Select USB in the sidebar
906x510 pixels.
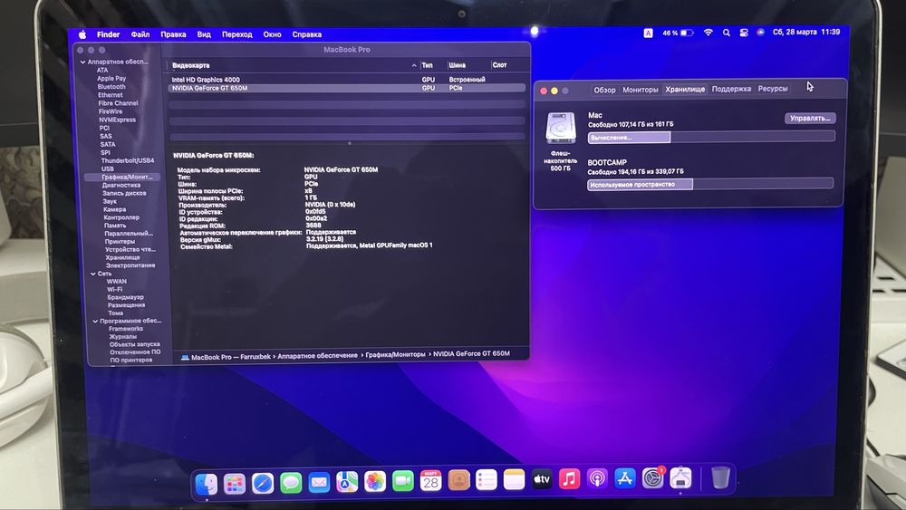click(x=108, y=169)
